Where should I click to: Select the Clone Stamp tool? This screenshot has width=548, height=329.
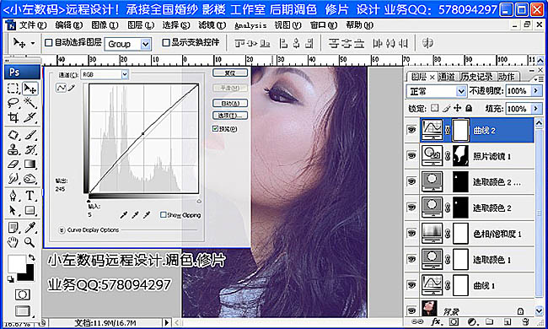[x=13, y=149]
